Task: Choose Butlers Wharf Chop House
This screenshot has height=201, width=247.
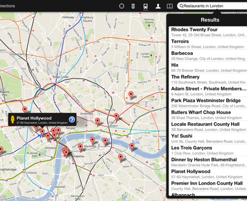Action: (x=208, y=114)
